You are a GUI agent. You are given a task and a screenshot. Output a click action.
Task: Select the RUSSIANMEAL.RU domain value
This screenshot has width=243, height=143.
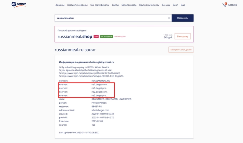coord(101,81)
